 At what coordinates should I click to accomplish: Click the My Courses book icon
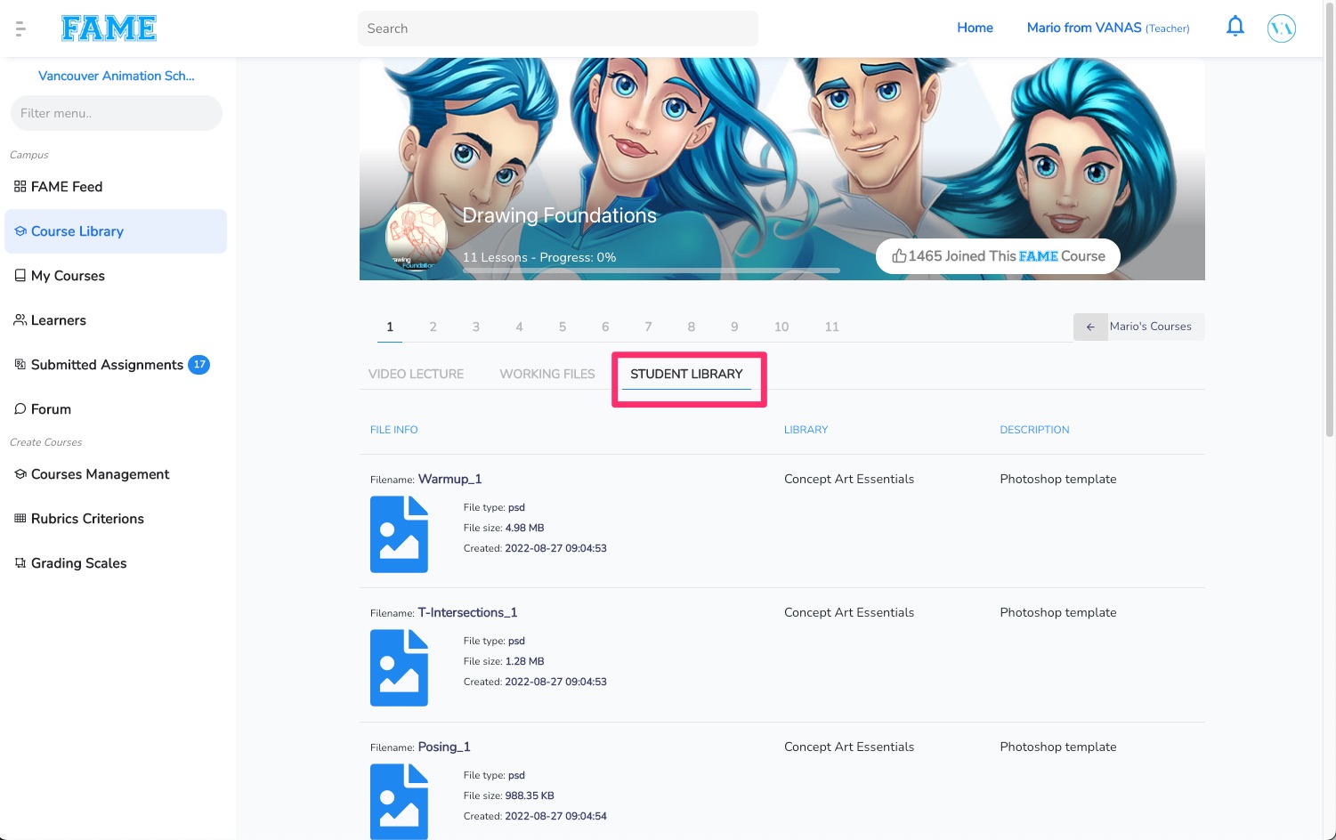20,275
